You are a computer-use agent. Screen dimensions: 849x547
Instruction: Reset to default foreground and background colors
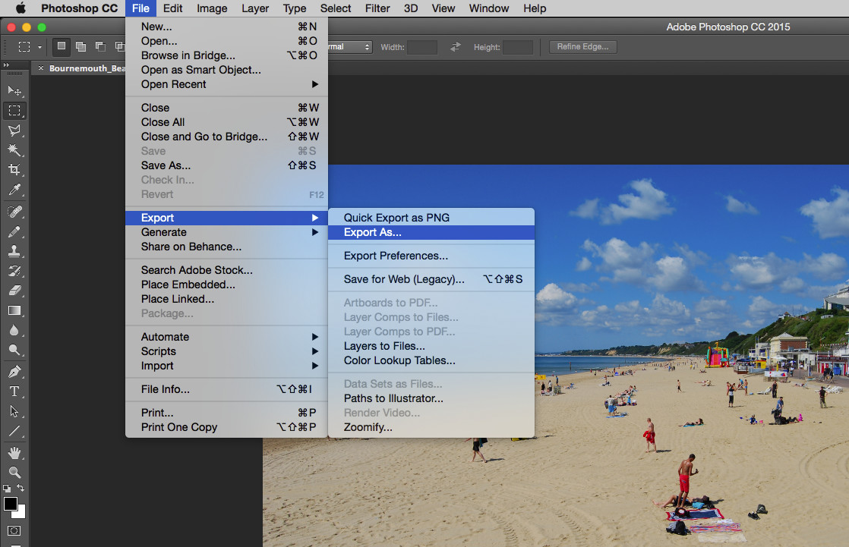(x=7, y=488)
